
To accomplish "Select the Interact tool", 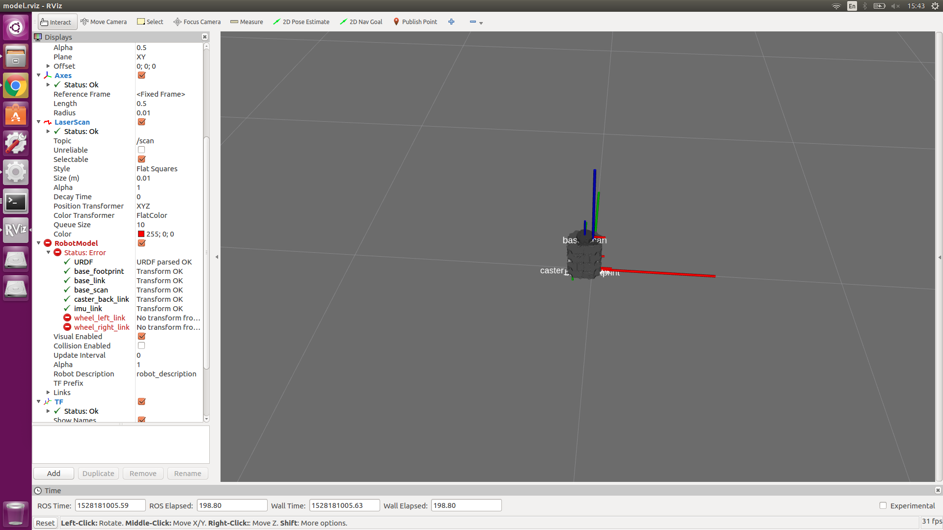I will coord(57,22).
